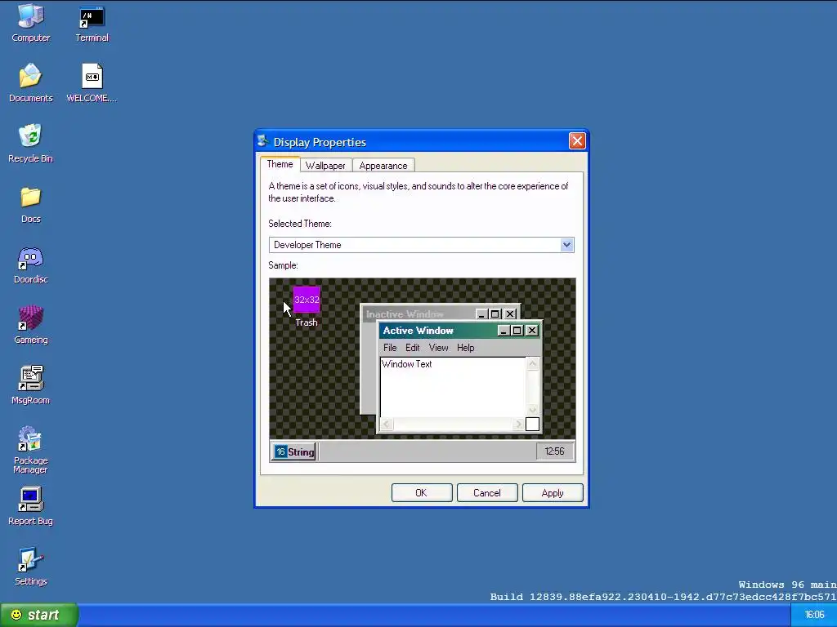
Task: Click the Inactive Window sample close button
Action: pos(510,314)
